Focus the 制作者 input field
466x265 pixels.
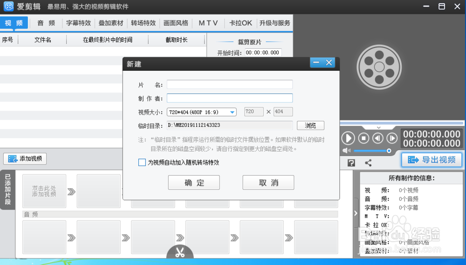pyautogui.click(x=229, y=98)
